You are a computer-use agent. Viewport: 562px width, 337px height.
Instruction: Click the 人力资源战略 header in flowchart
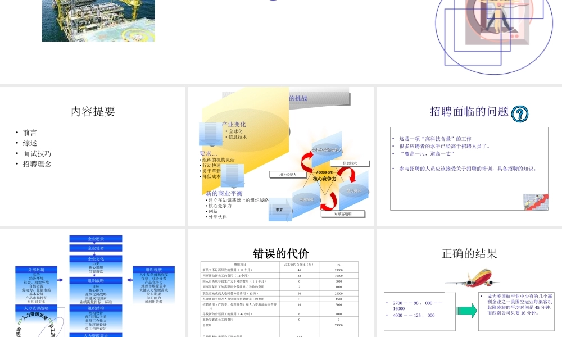(x=36, y=308)
